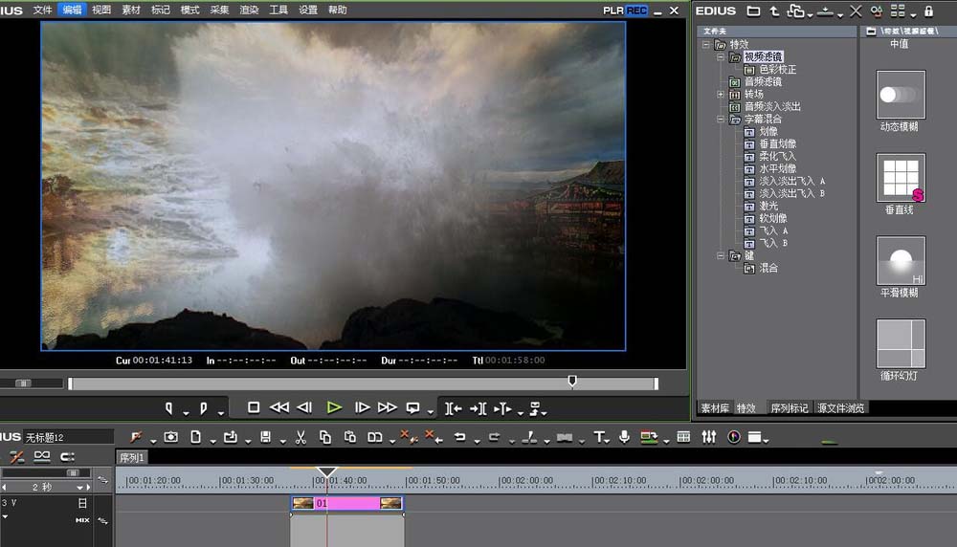Collapse the 键 tree node
Viewport: 957px width, 547px height.
[721, 255]
